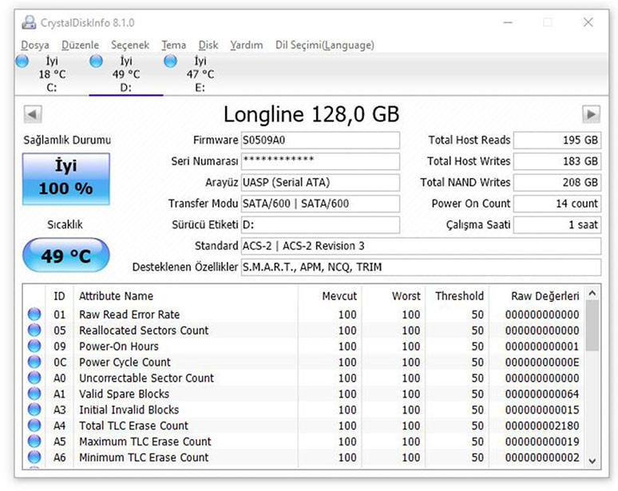Click the previous disk arrow button
The width and height of the screenshot is (618, 491).
(x=33, y=115)
